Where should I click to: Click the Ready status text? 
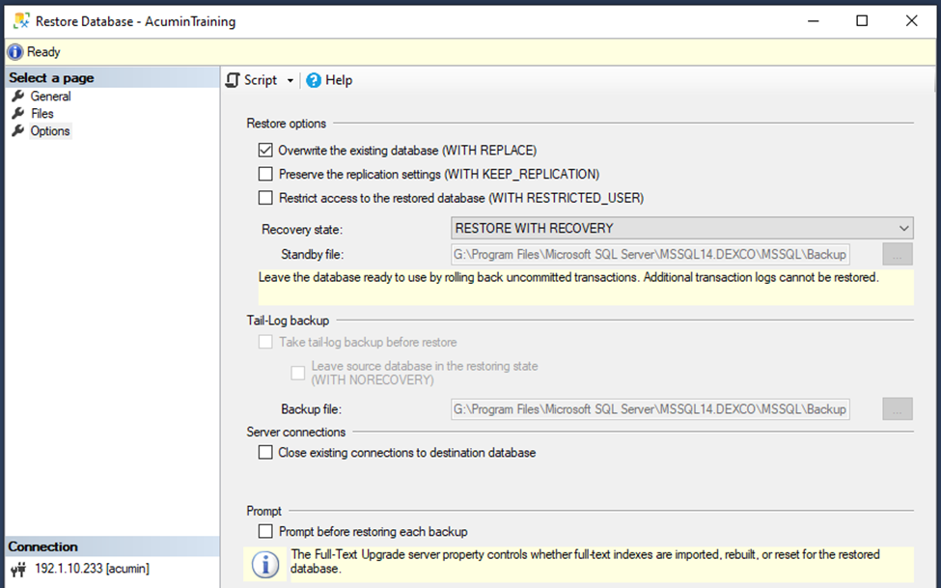(43, 52)
